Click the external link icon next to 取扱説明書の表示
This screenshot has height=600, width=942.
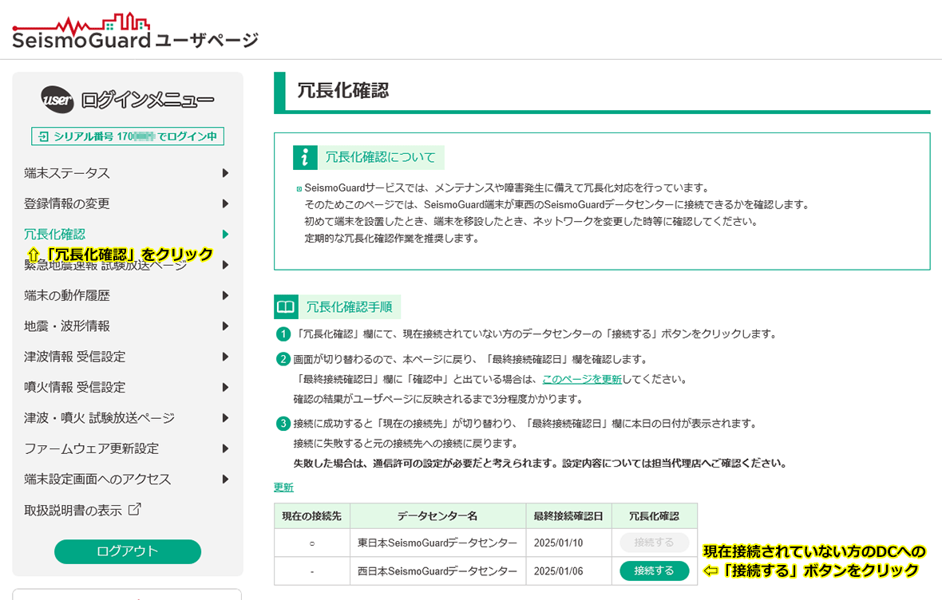click(135, 509)
